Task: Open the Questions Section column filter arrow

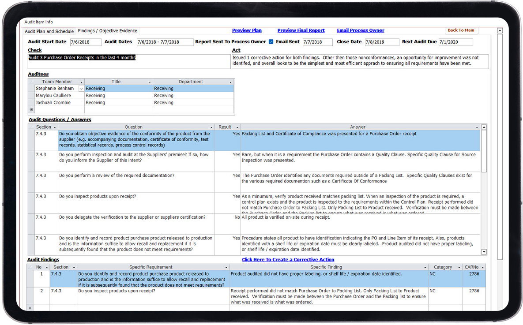Action: coord(55,127)
